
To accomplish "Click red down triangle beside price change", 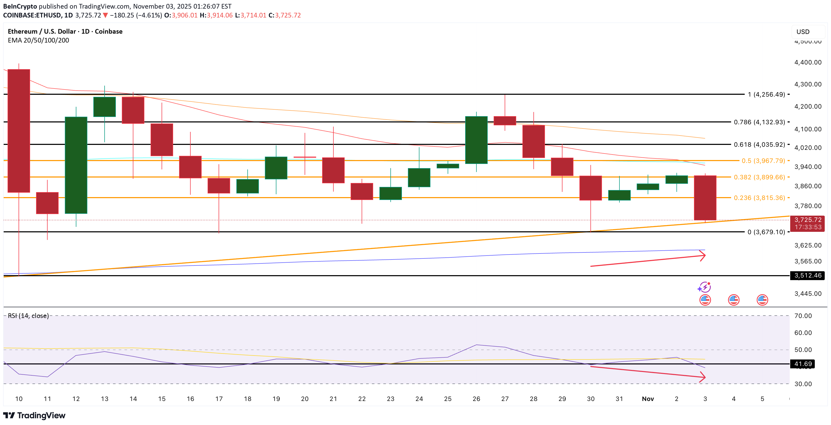I will click(105, 15).
